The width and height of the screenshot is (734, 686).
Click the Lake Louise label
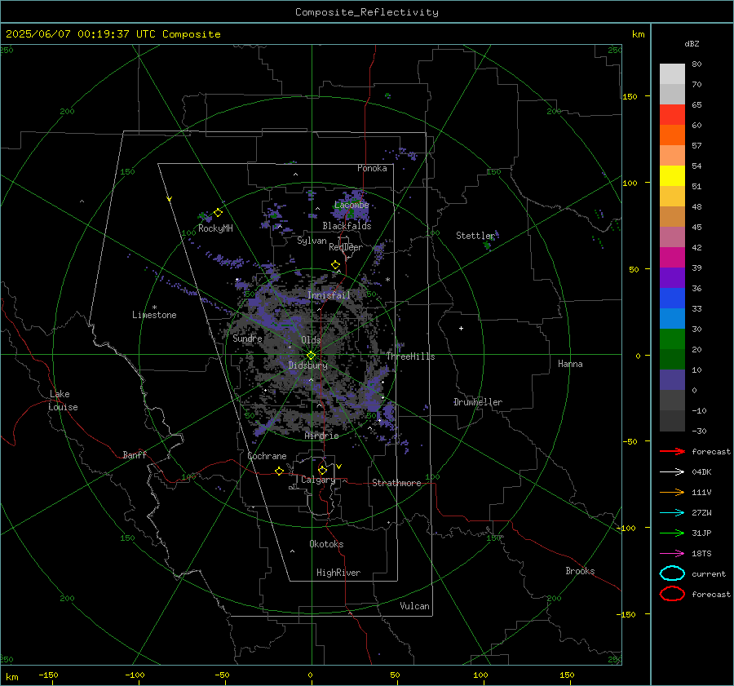pos(63,401)
